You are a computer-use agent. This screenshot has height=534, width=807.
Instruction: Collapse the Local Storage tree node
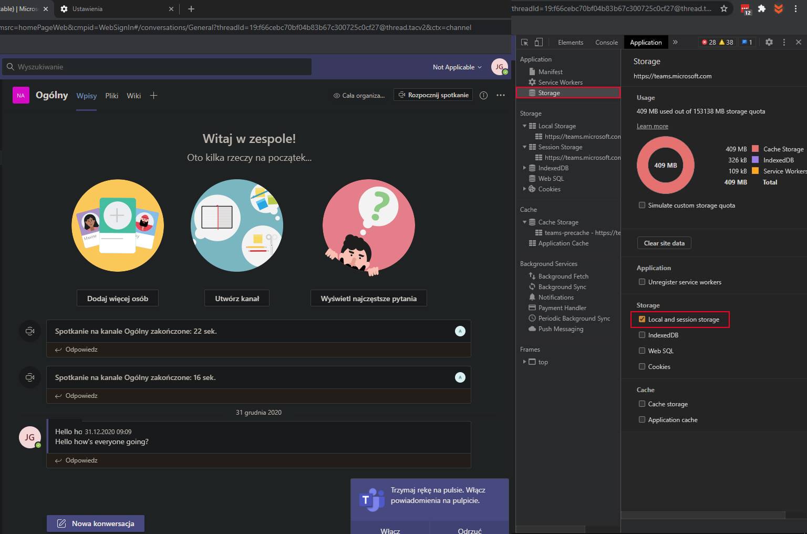click(x=524, y=126)
